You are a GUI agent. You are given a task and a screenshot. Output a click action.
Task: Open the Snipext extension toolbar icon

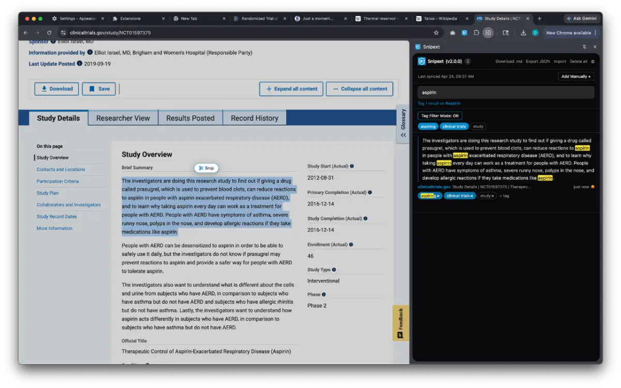(x=464, y=33)
